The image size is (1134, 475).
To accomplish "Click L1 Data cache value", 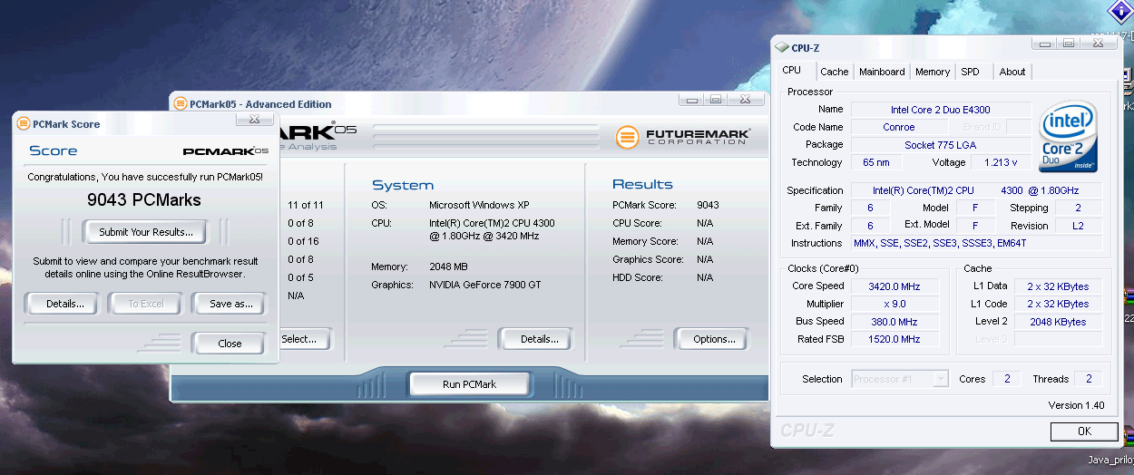I will (1058, 286).
